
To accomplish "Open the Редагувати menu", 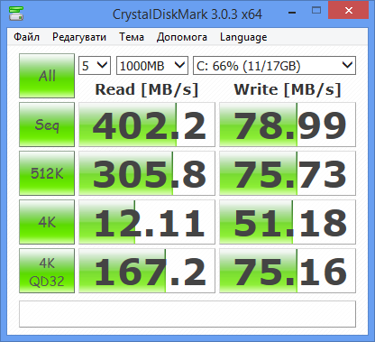I will [79, 37].
